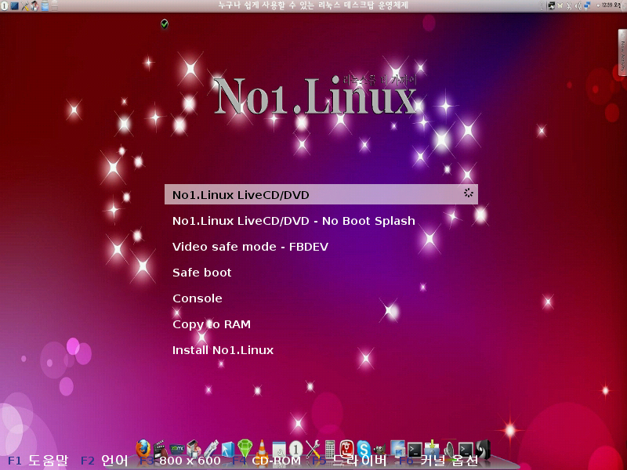Open F5 드라이버 driver option
The height and width of the screenshot is (470, 627).
(x=349, y=461)
